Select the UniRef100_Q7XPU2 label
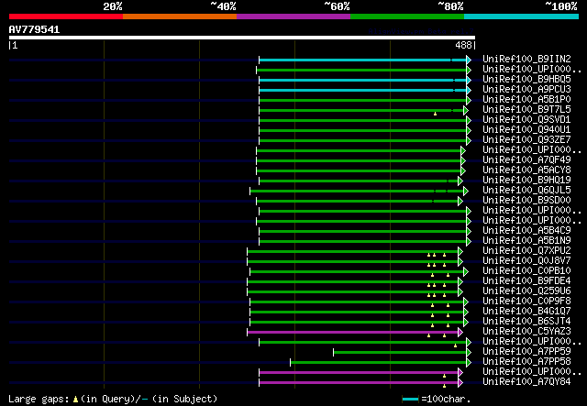Image resolution: width=587 pixels, height=406 pixels. tap(526, 251)
